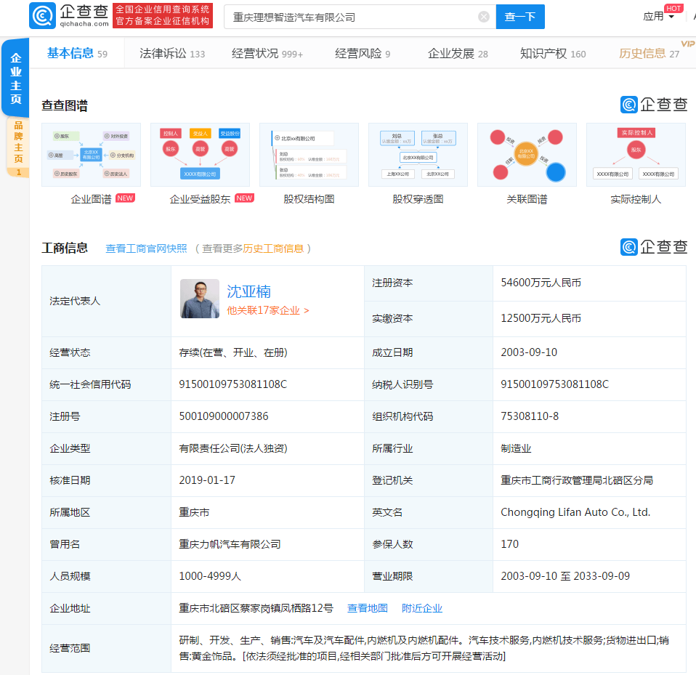Click paid-in capital value 12500万元人民币
Image resolution: width=696 pixels, height=675 pixels.
[x=541, y=318]
